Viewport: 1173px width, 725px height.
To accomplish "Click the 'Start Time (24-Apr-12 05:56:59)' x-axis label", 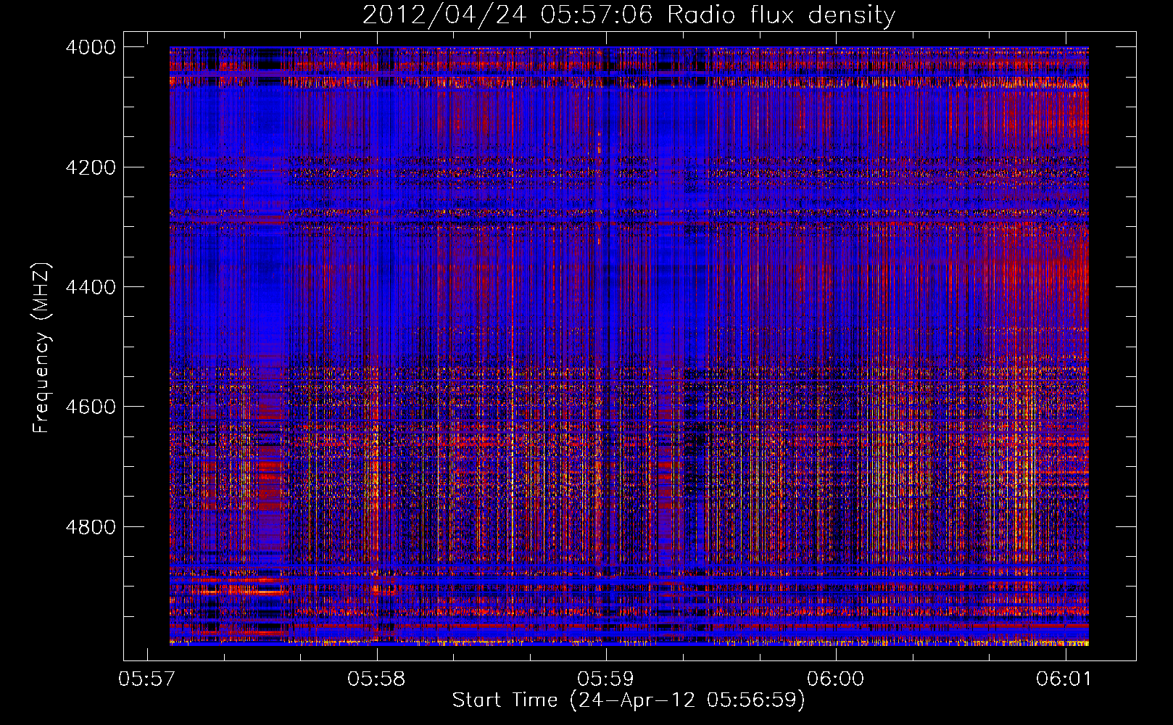I will click(629, 700).
